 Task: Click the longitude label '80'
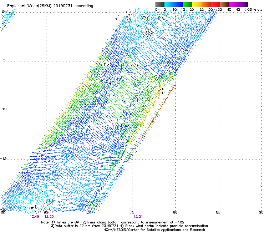pos(175,212)
